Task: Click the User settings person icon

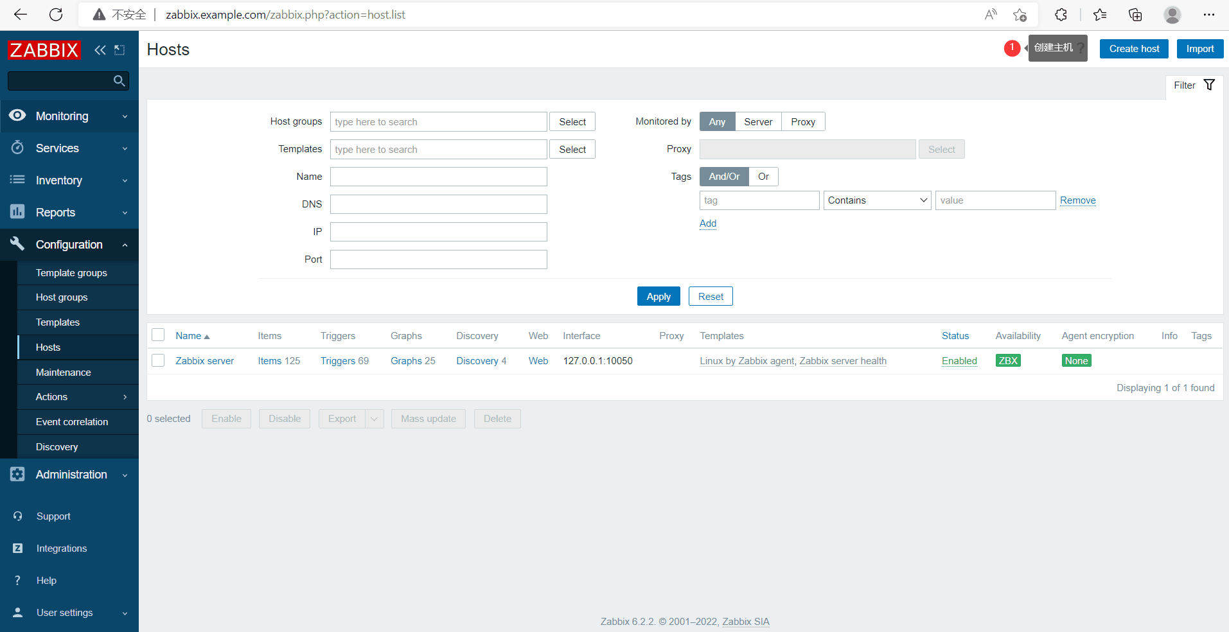Action: (x=18, y=612)
